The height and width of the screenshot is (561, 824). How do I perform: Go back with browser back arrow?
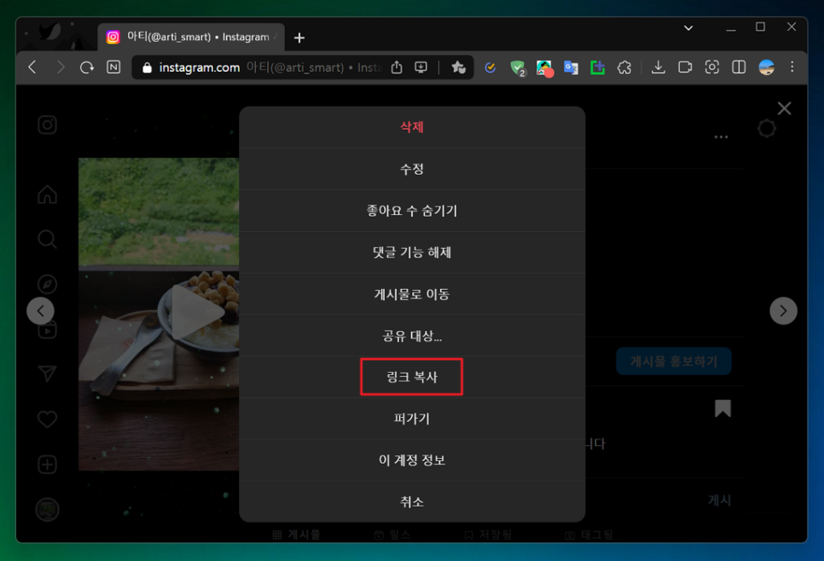point(32,67)
